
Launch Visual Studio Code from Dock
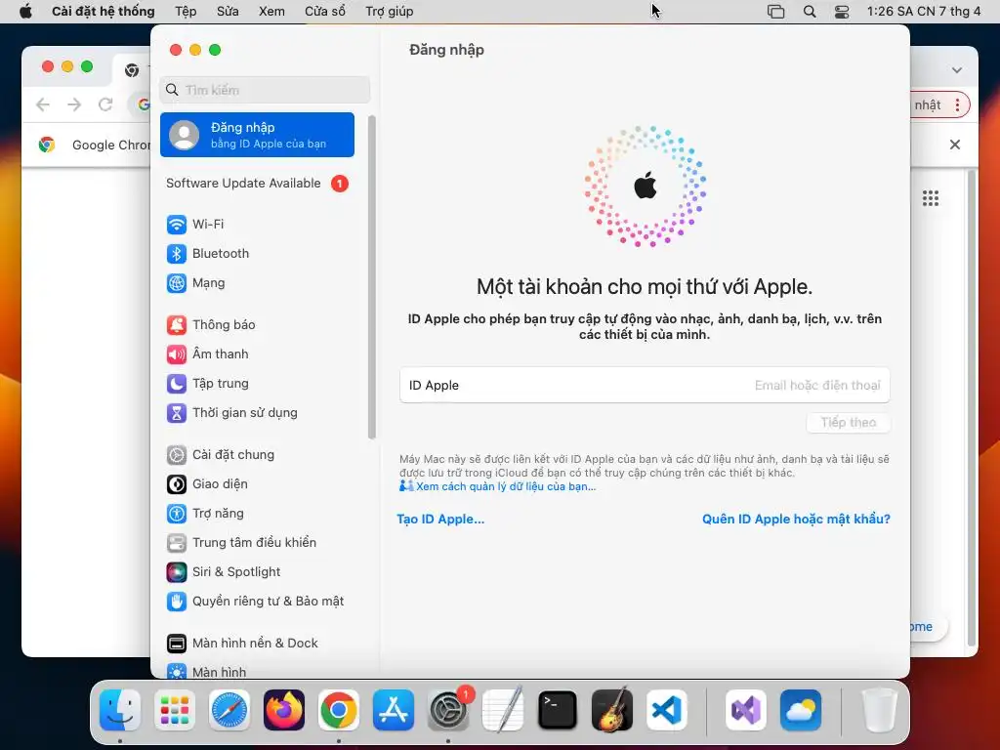coord(667,710)
